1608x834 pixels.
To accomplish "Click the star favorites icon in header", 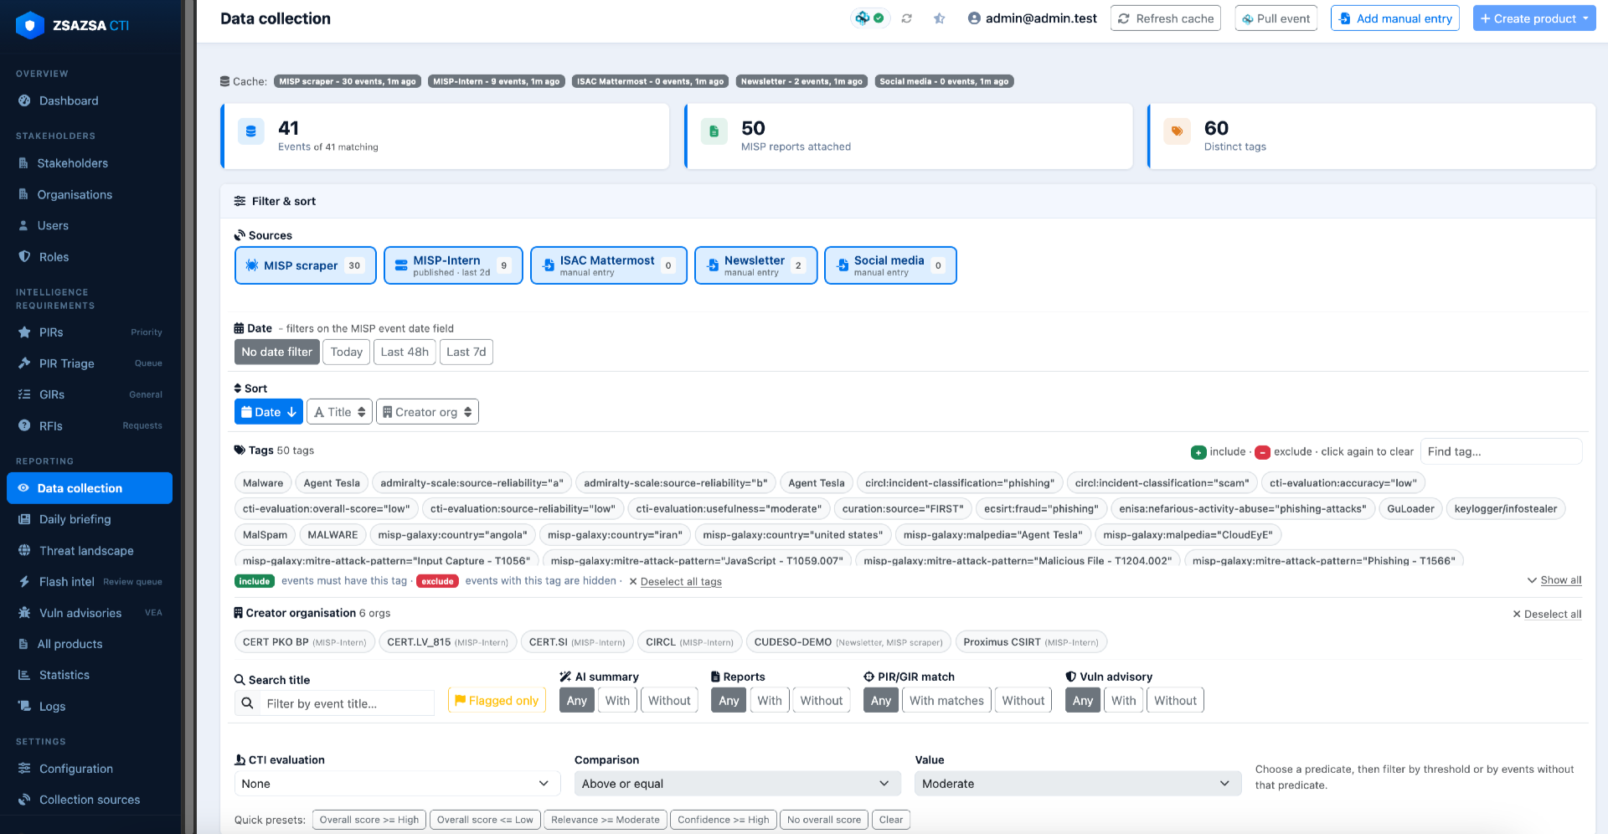I will [x=940, y=18].
